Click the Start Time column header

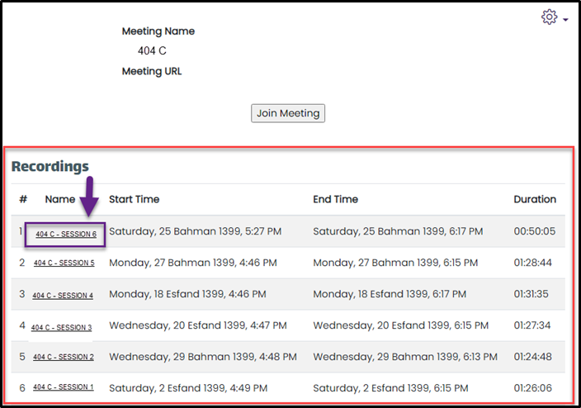(135, 199)
